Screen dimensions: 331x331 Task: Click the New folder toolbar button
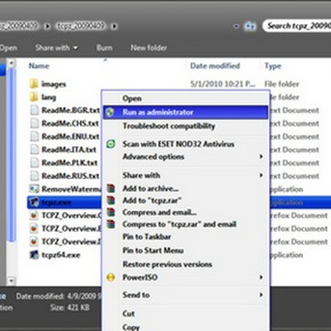[x=149, y=48]
